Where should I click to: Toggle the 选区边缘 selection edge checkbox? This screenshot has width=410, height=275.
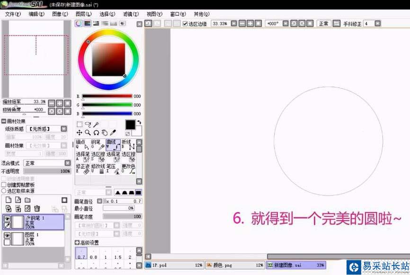(x=185, y=24)
